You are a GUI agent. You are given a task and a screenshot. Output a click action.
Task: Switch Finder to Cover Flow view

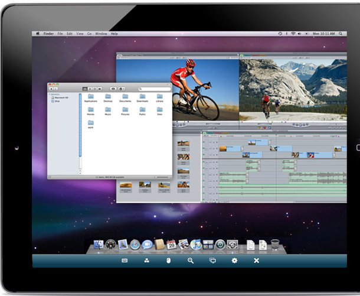click(100, 89)
